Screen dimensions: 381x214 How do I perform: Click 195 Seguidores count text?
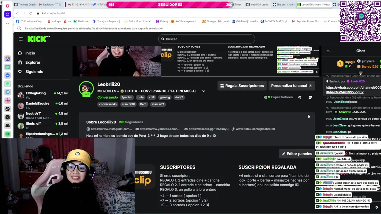[x=131, y=122]
